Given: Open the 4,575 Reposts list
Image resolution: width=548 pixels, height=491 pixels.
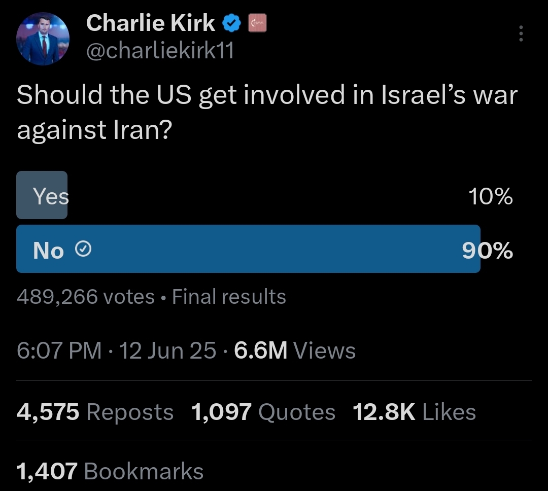Looking at the screenshot, I should [x=95, y=412].
